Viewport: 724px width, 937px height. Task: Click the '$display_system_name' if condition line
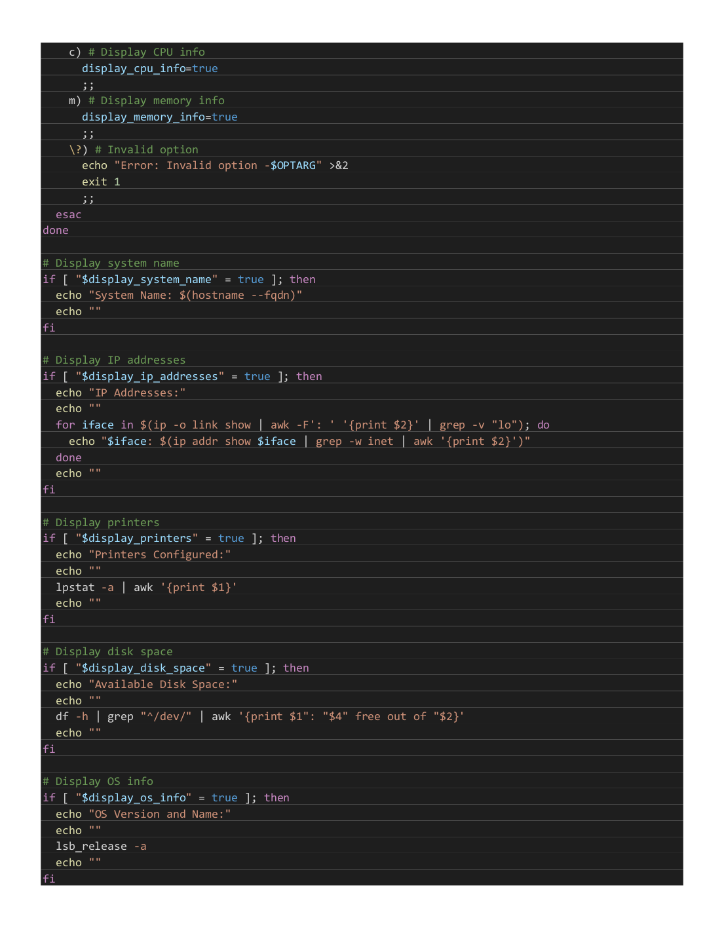pyautogui.click(x=179, y=279)
